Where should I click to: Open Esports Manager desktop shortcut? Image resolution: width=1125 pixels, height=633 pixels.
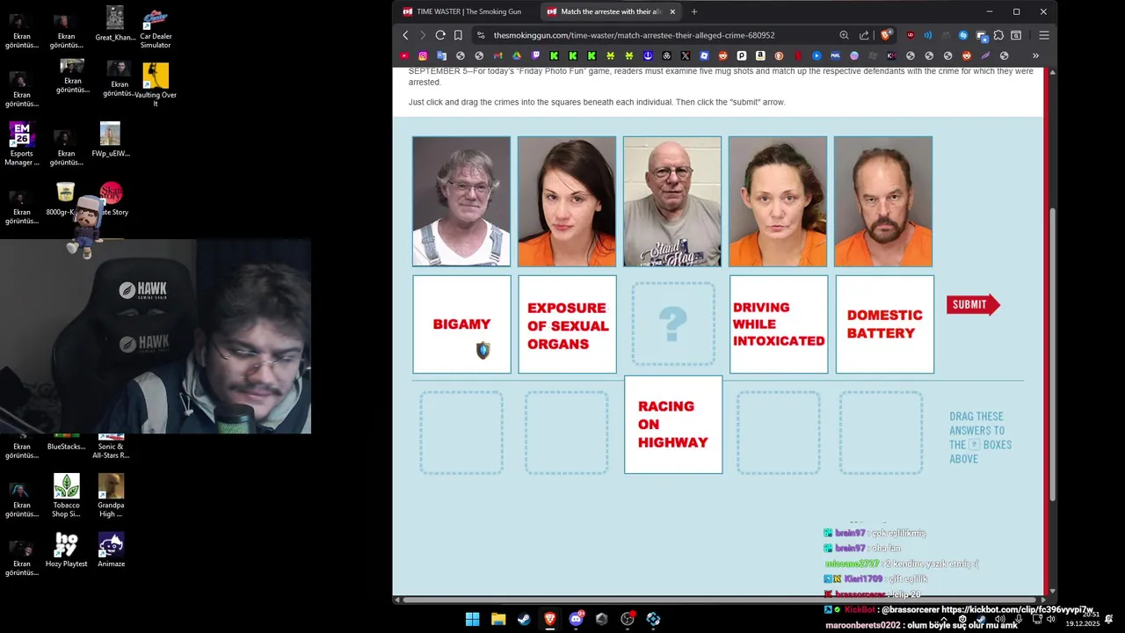pyautogui.click(x=22, y=145)
